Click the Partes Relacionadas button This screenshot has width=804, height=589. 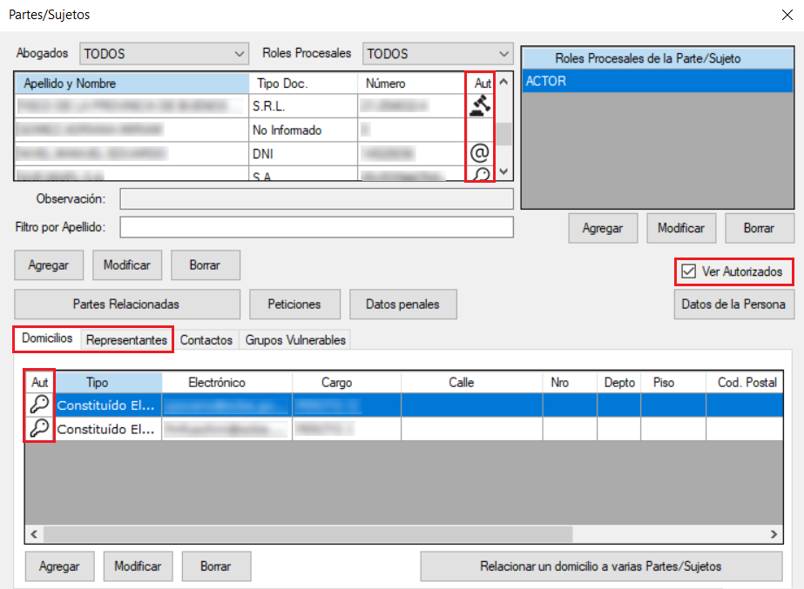(x=126, y=305)
